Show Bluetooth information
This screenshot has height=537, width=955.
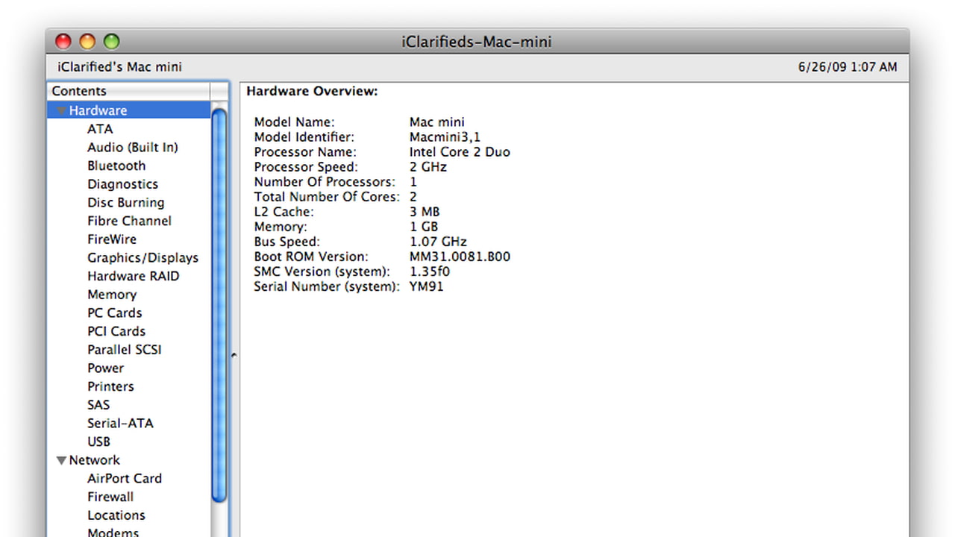(116, 166)
